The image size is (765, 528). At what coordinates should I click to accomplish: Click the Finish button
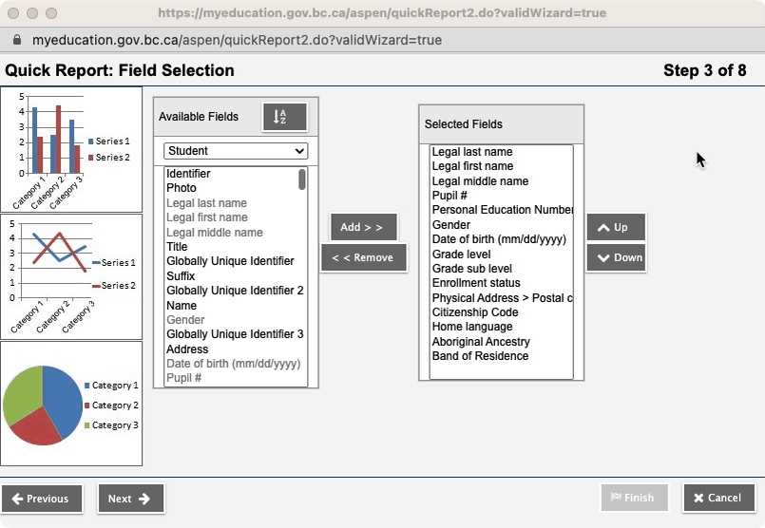pos(634,498)
